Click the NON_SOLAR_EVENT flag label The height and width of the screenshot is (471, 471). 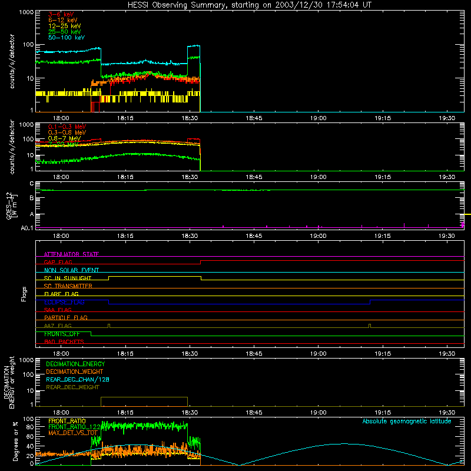click(x=71, y=270)
